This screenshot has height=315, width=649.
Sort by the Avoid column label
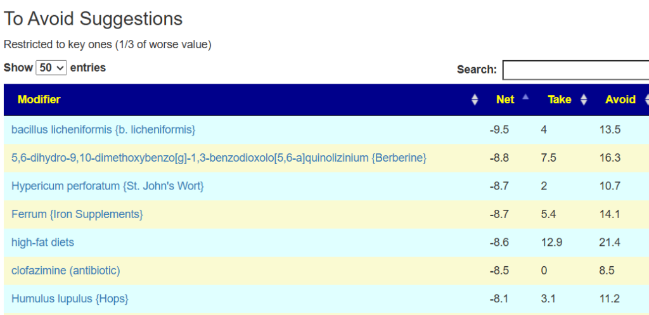coord(620,100)
